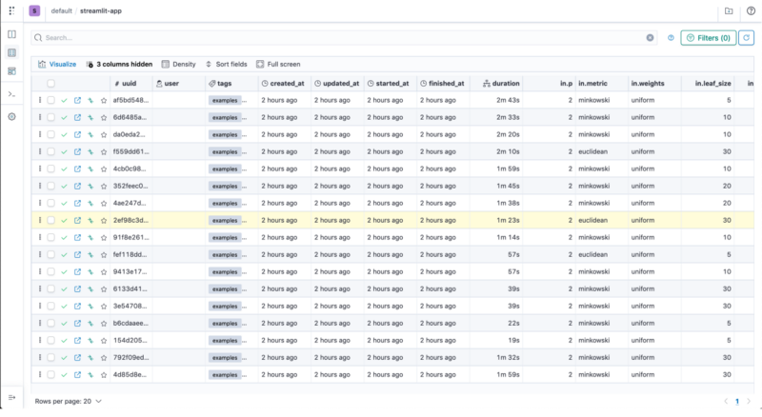Click the finished_at column header
Viewport: 762px width, 417px height.
[442, 84]
